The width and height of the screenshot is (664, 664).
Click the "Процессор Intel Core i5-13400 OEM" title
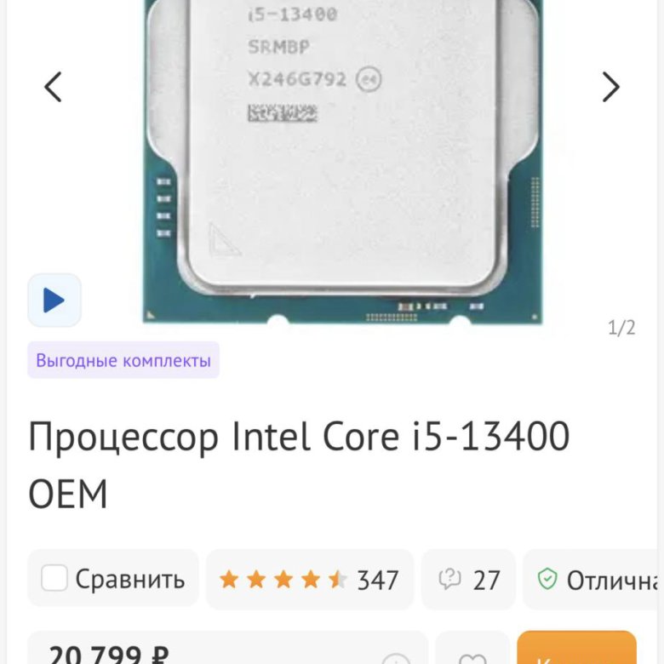click(x=299, y=465)
